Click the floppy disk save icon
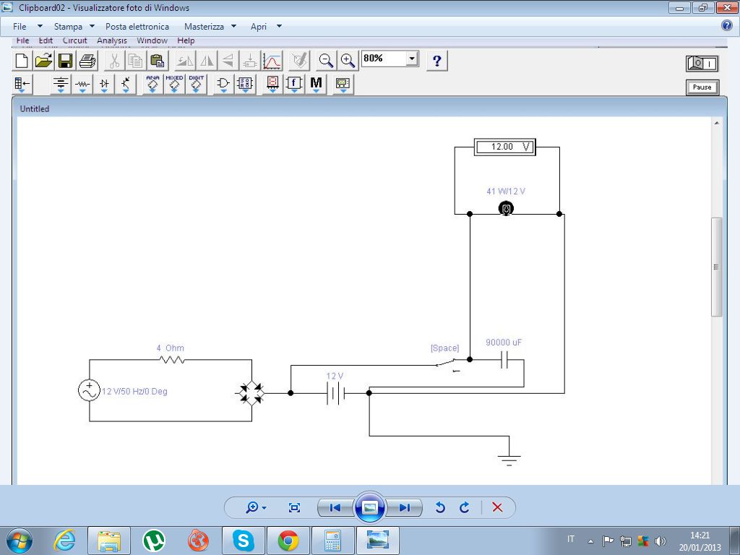Viewport: 740px width, 555px height. [65, 61]
